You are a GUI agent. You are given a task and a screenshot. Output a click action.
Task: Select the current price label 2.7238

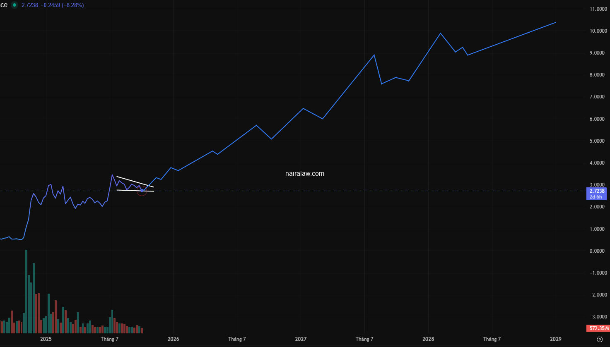point(597,191)
